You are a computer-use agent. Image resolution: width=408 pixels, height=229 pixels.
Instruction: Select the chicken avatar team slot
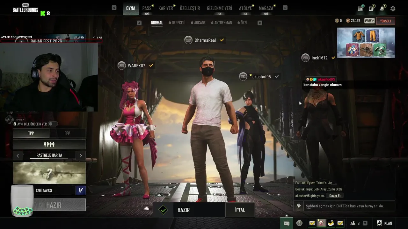pyautogui.click(x=331, y=223)
